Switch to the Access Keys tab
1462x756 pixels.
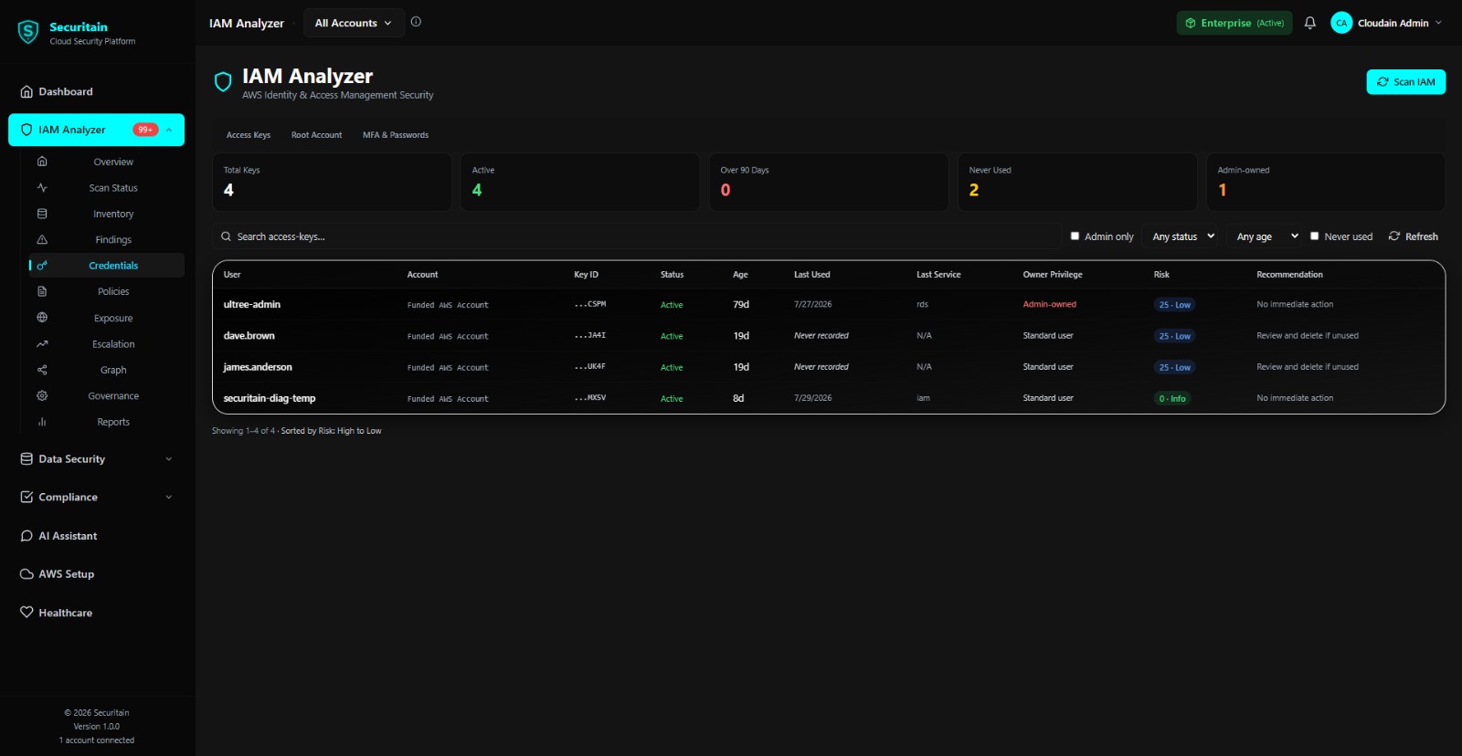coord(249,135)
